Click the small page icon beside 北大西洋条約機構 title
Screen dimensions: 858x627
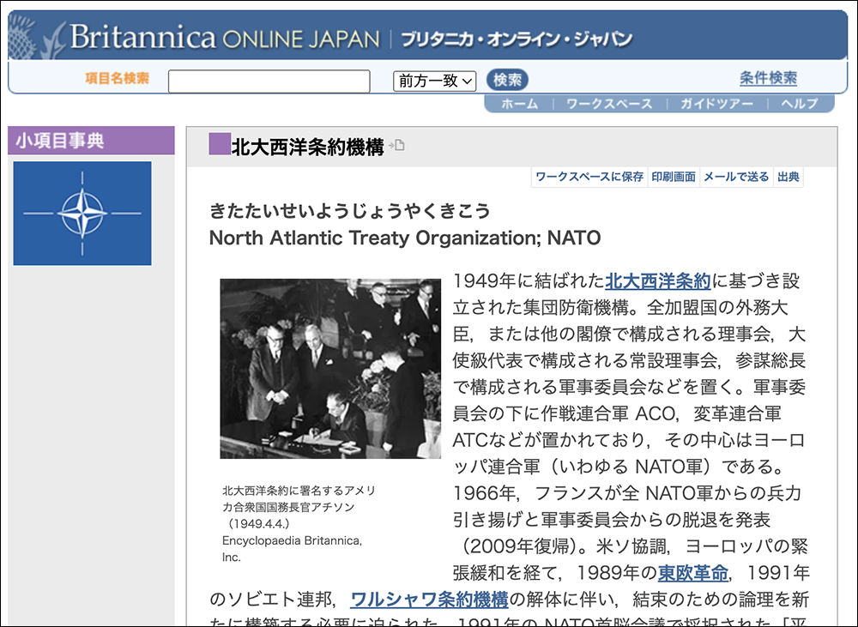click(396, 146)
